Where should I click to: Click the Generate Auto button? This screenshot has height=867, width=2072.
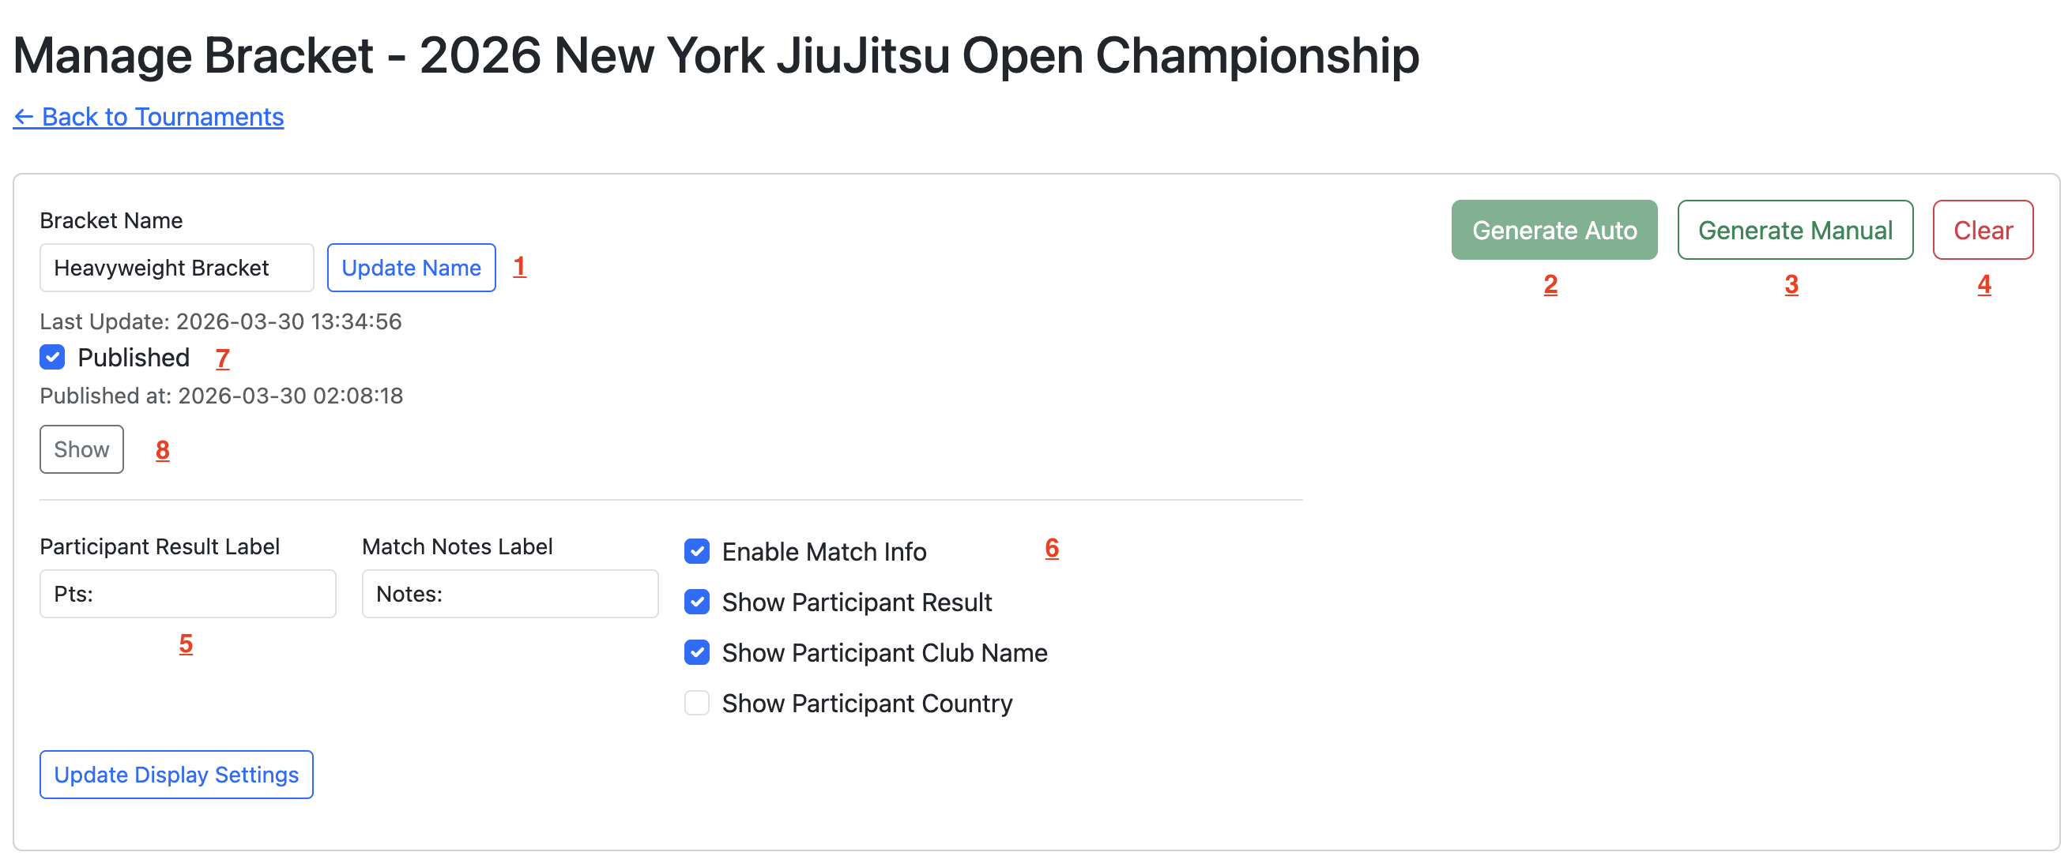[1553, 231]
